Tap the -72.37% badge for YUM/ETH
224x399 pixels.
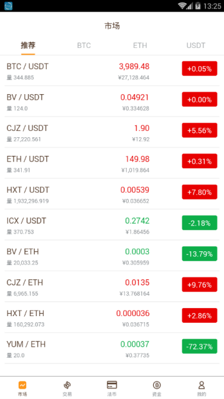[199, 347]
